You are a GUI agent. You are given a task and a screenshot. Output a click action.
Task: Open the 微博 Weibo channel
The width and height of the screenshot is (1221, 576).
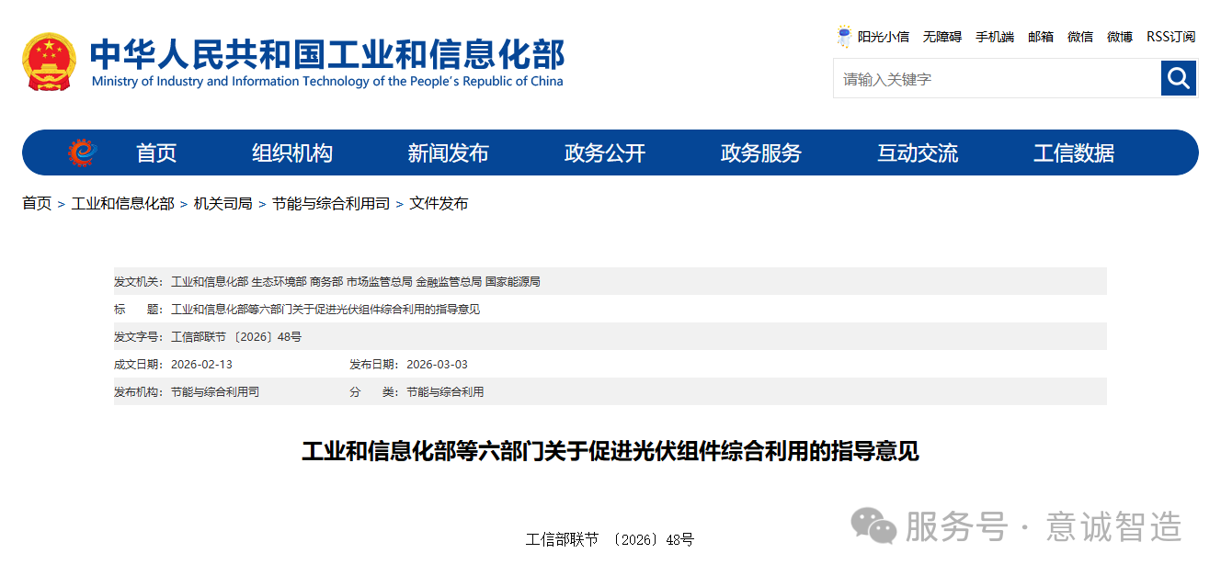click(1118, 36)
